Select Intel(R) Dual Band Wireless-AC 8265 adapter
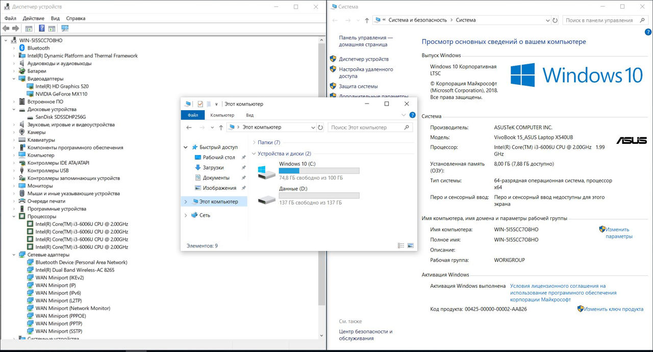Viewport: 653px width, 352px height. pos(75,270)
